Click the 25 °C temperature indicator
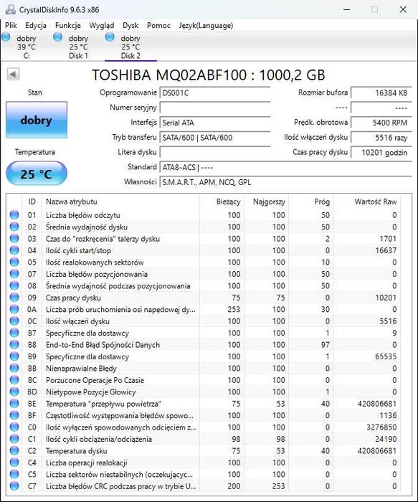Screen dimensions: 418x502 tap(37, 174)
